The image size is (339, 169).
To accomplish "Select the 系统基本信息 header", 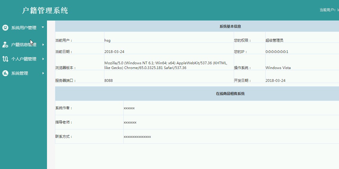I will coord(230,26).
